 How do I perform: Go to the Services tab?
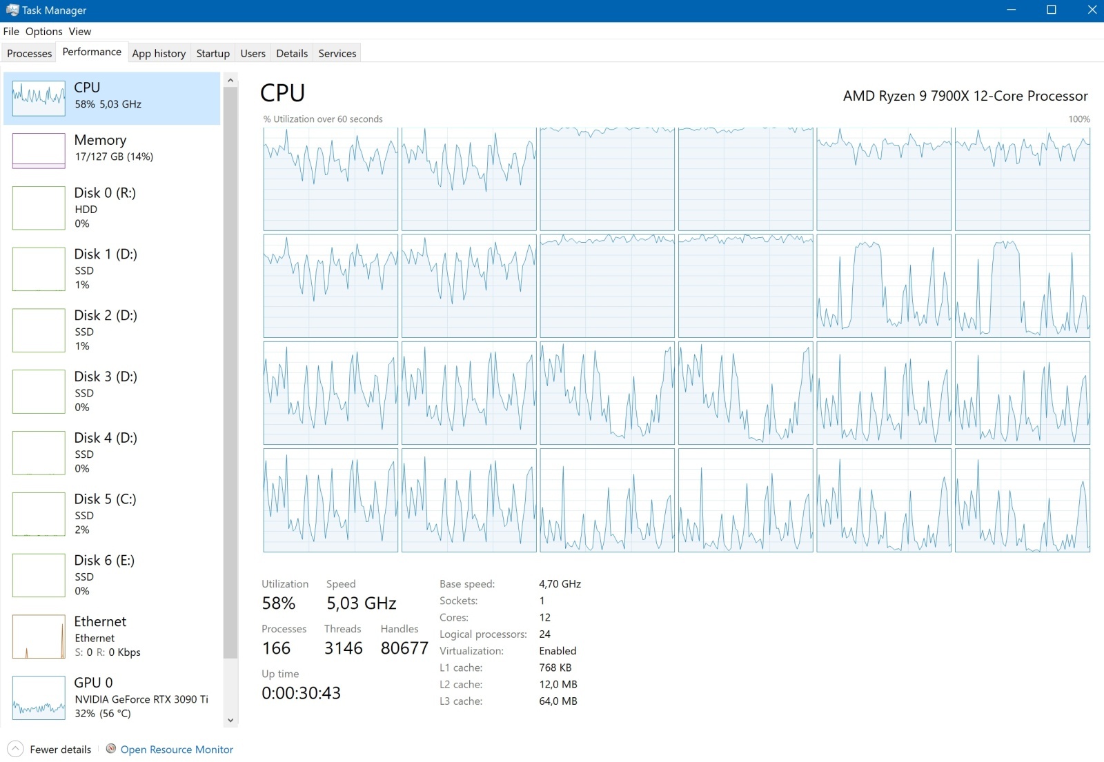[x=337, y=53]
